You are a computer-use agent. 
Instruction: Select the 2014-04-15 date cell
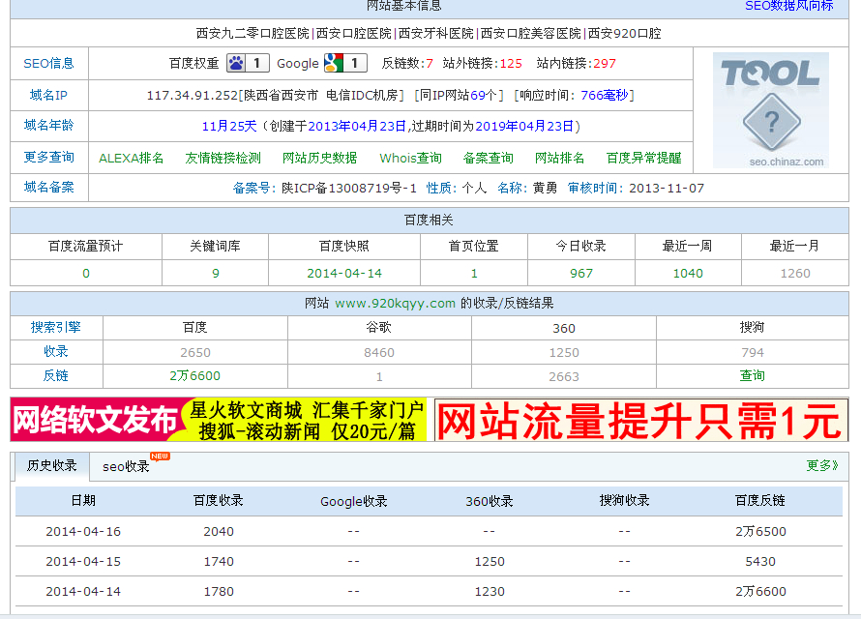click(x=83, y=561)
